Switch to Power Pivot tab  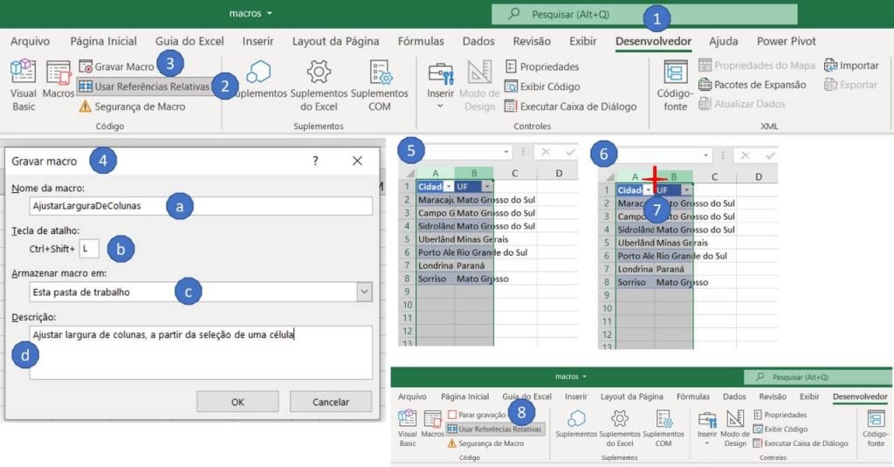pyautogui.click(x=787, y=41)
